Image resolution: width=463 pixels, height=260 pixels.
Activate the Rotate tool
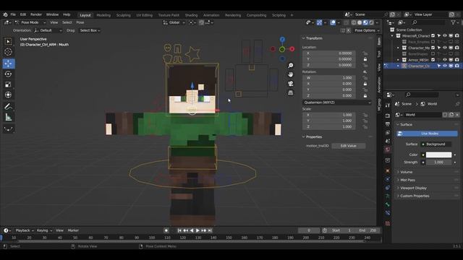8,74
